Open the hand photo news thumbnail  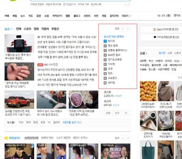[x=19, y=72]
